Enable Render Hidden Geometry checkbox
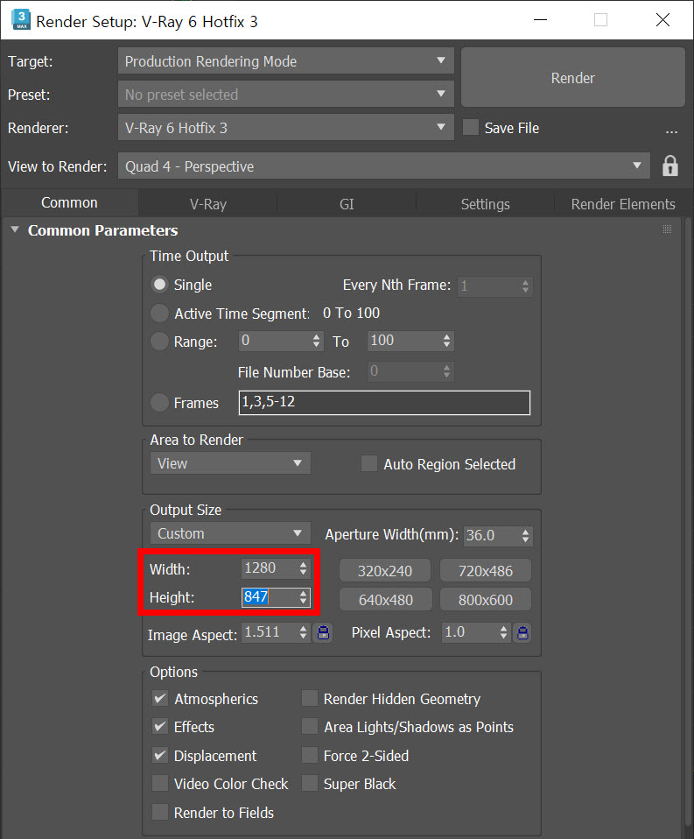The width and height of the screenshot is (694, 839). (x=310, y=698)
